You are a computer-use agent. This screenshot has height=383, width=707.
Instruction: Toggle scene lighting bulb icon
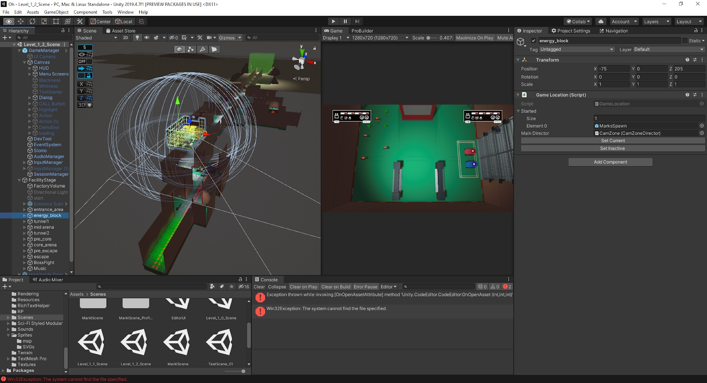pos(137,38)
